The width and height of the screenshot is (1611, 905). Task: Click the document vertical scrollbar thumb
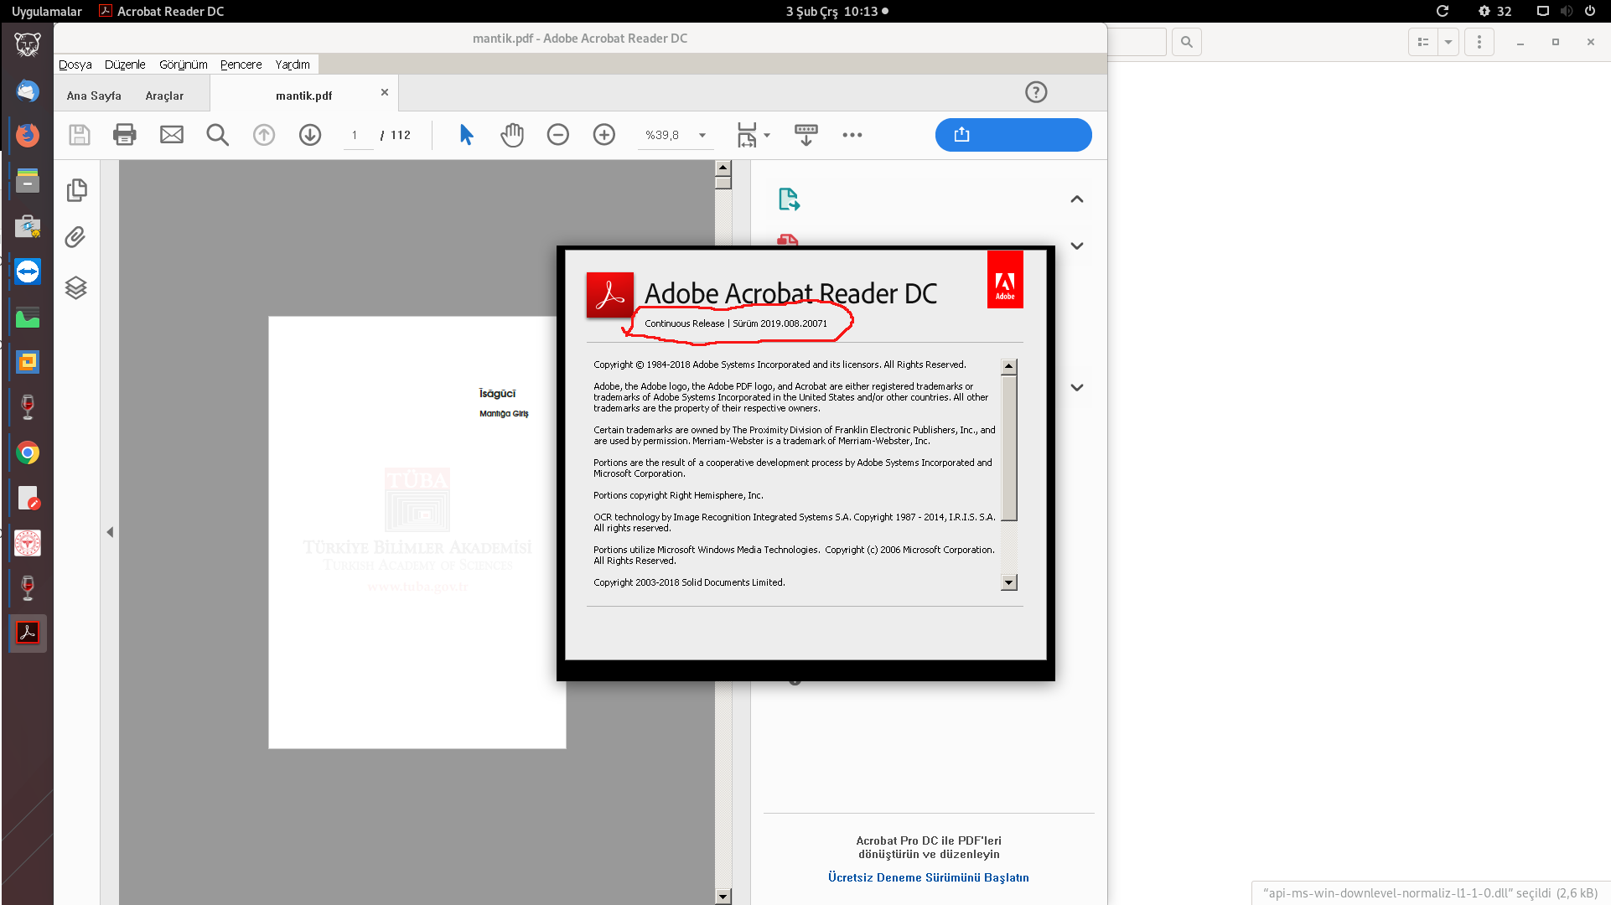tap(723, 183)
